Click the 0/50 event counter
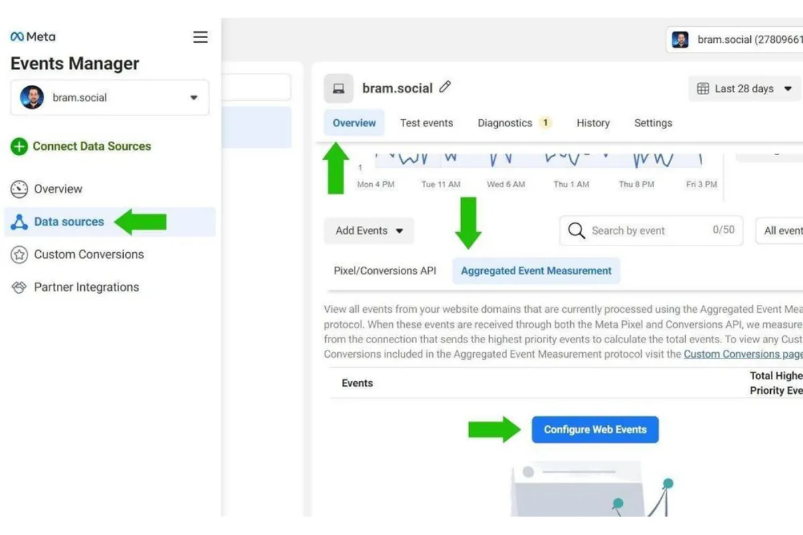803x535 pixels. (723, 230)
